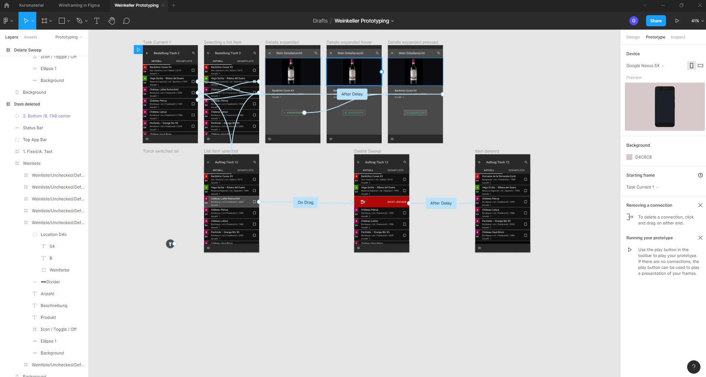Select the Pen tool
This screenshot has width=706, height=377.
(79, 21)
